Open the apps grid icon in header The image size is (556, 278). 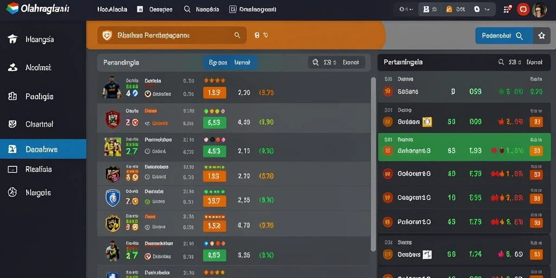(x=508, y=9)
